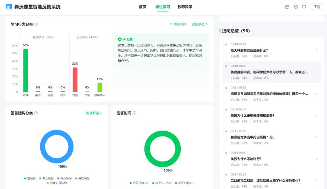Enter fullscreen with the expand icon
This screenshot has height=189, width=327.
pyautogui.click(x=304, y=7)
